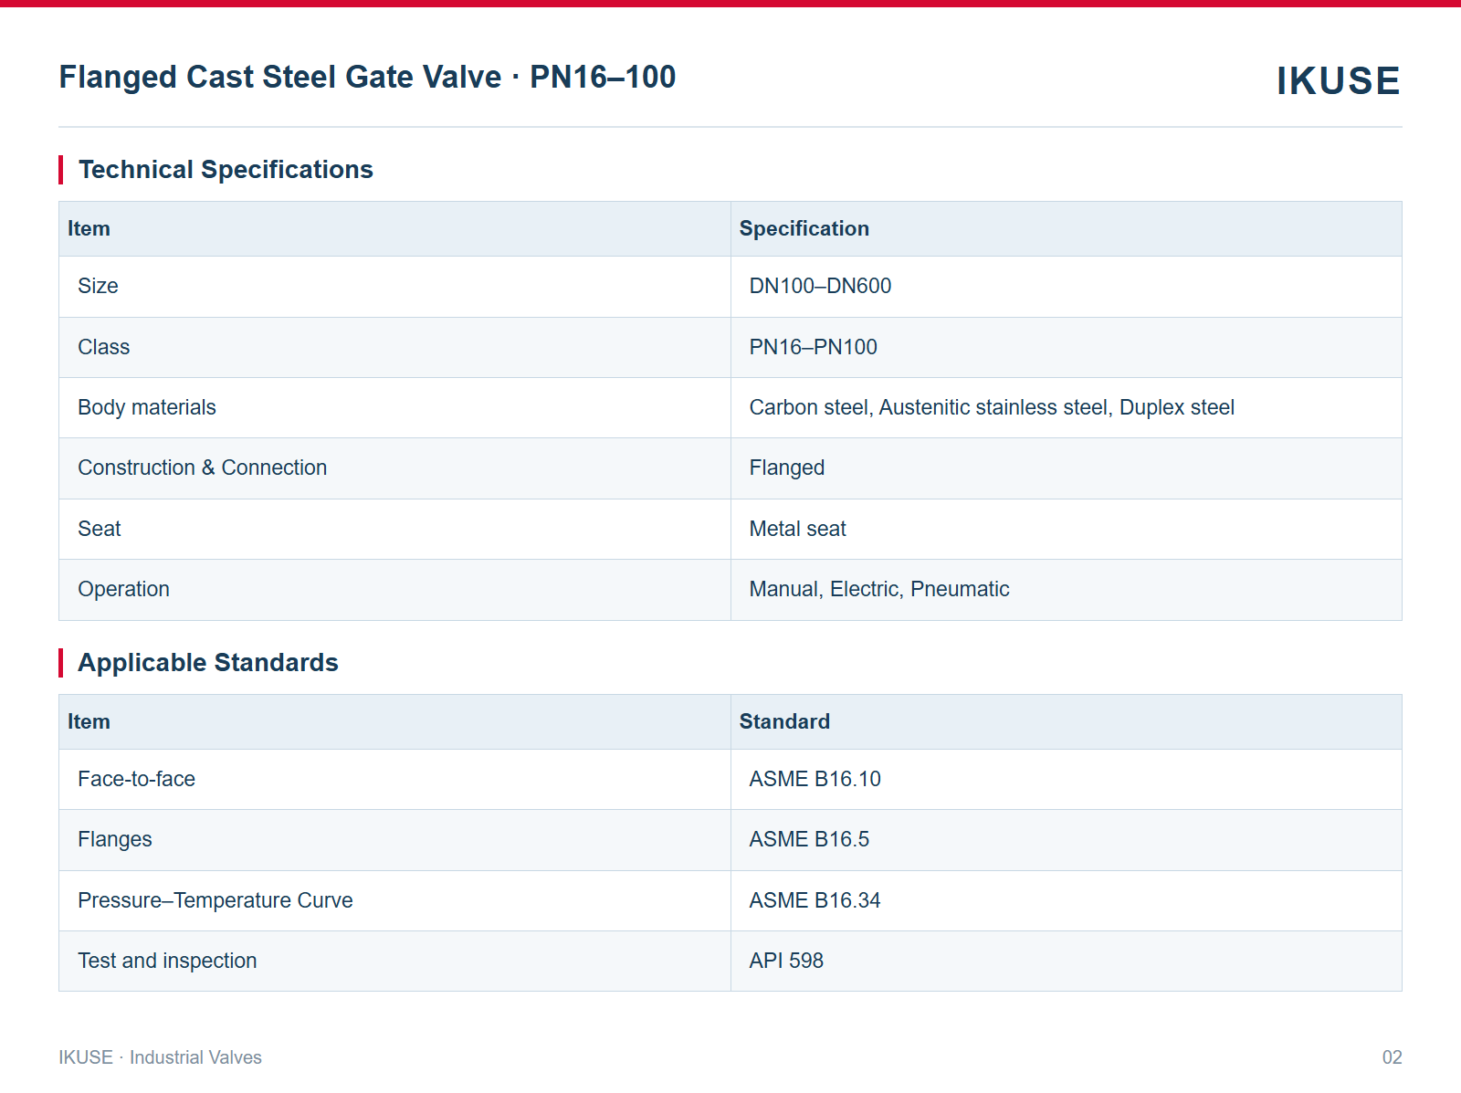Select the 'ASME B16.5' standard
This screenshot has height=1093, width=1461.
809,839
